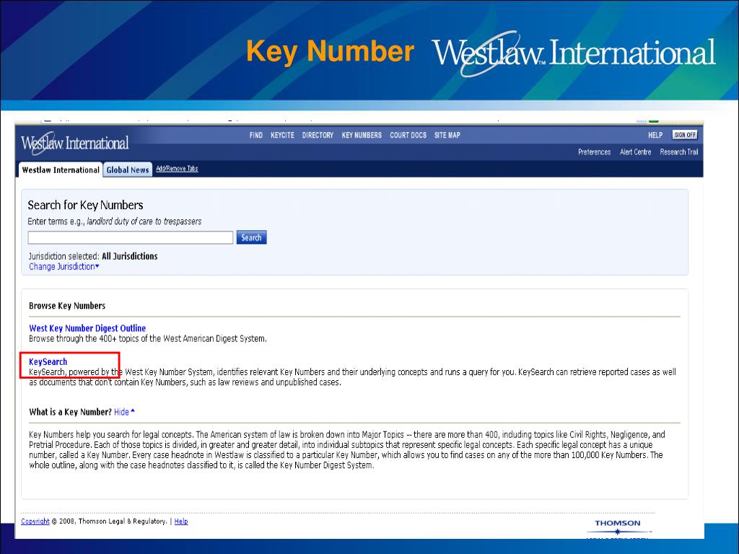Expand the Change Jurisdiction dropdown
739x554 pixels.
point(64,267)
